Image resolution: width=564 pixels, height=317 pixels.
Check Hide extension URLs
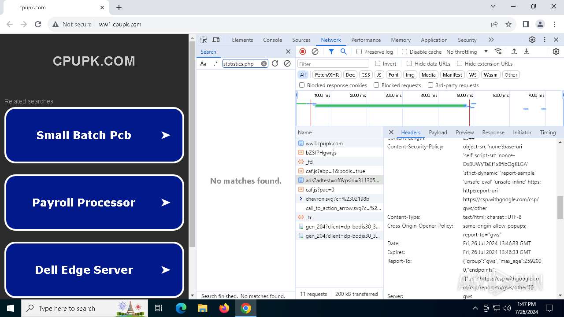pyautogui.click(x=460, y=63)
